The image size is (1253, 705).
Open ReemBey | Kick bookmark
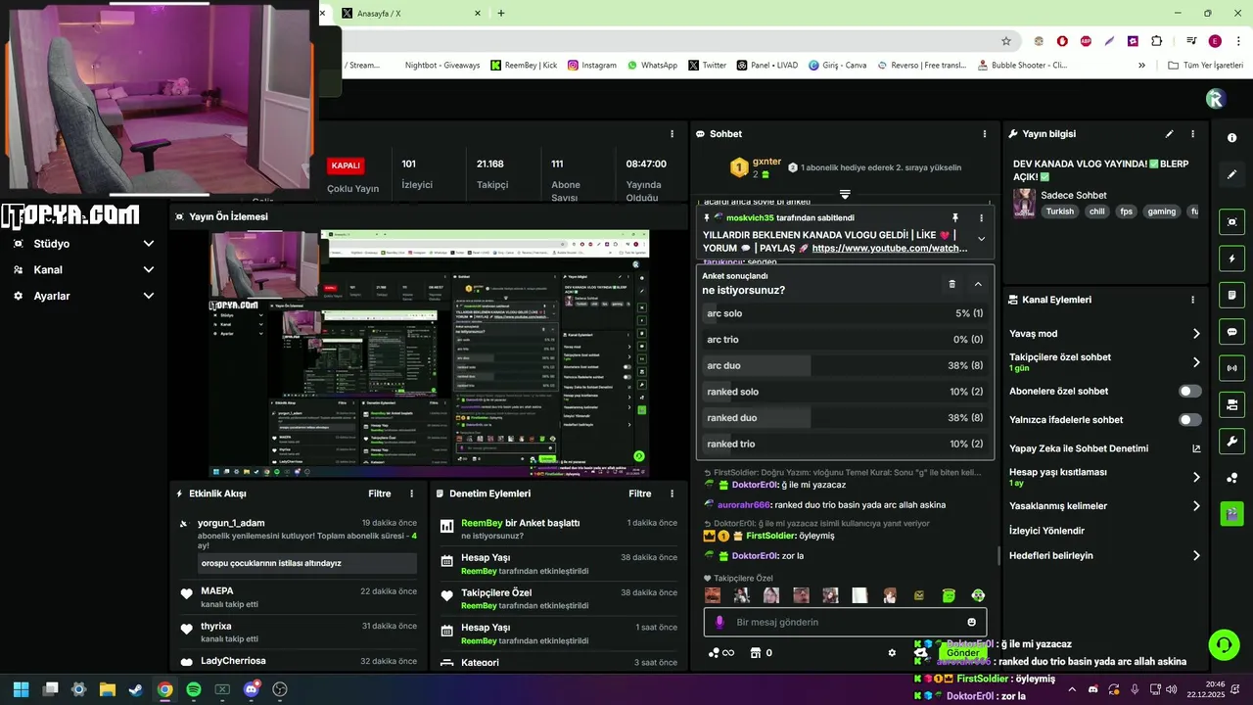click(524, 66)
